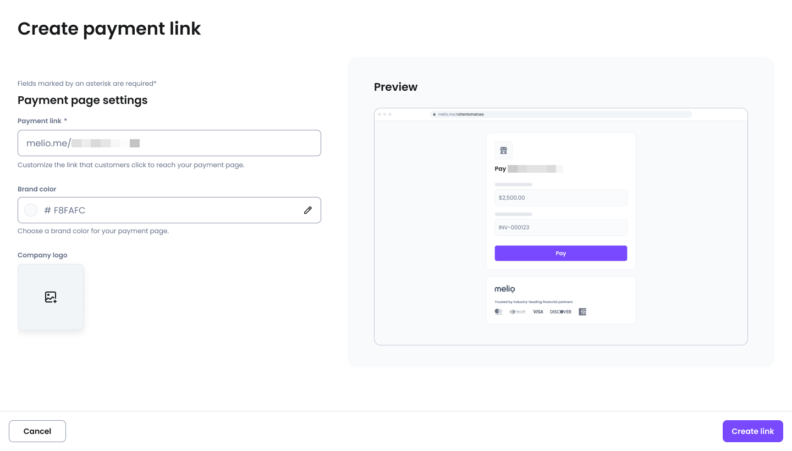Click the Diners Club logo in the preview
Viewport: 792px width, 451px height.
pos(518,312)
